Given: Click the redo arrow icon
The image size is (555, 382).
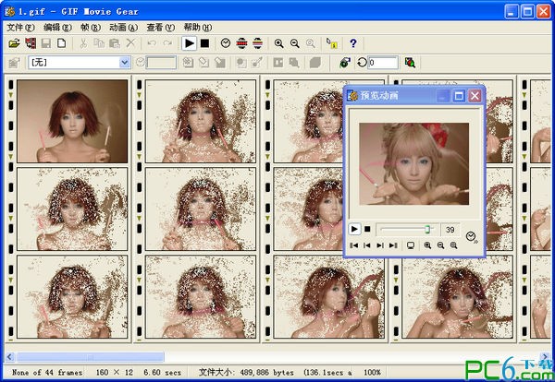Looking at the screenshot, I should 167,43.
